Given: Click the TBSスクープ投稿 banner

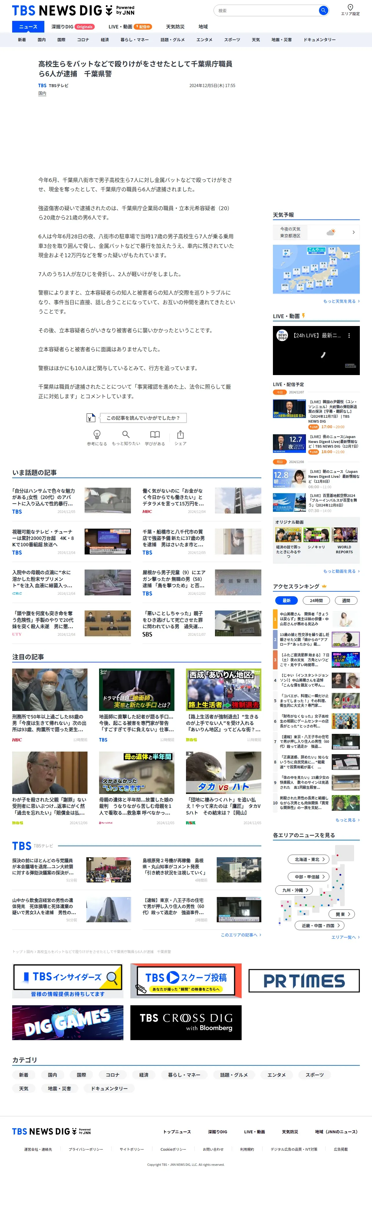Looking at the screenshot, I should 186,981.
